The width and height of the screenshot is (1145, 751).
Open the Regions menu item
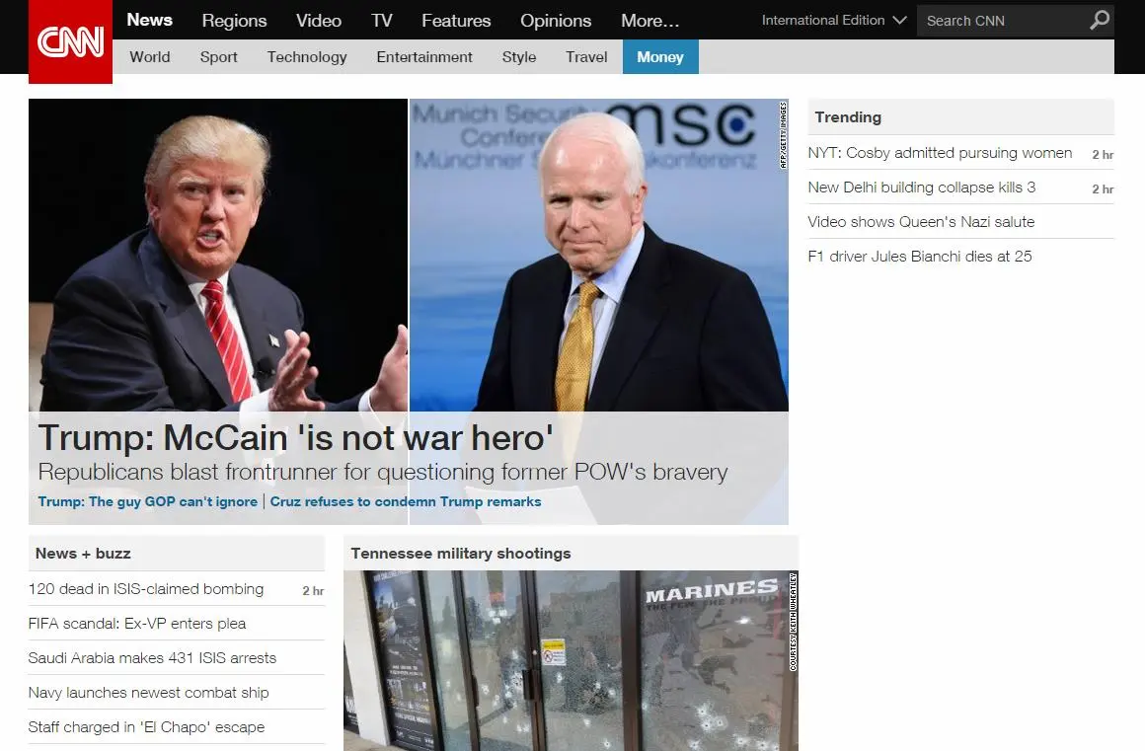point(234,21)
